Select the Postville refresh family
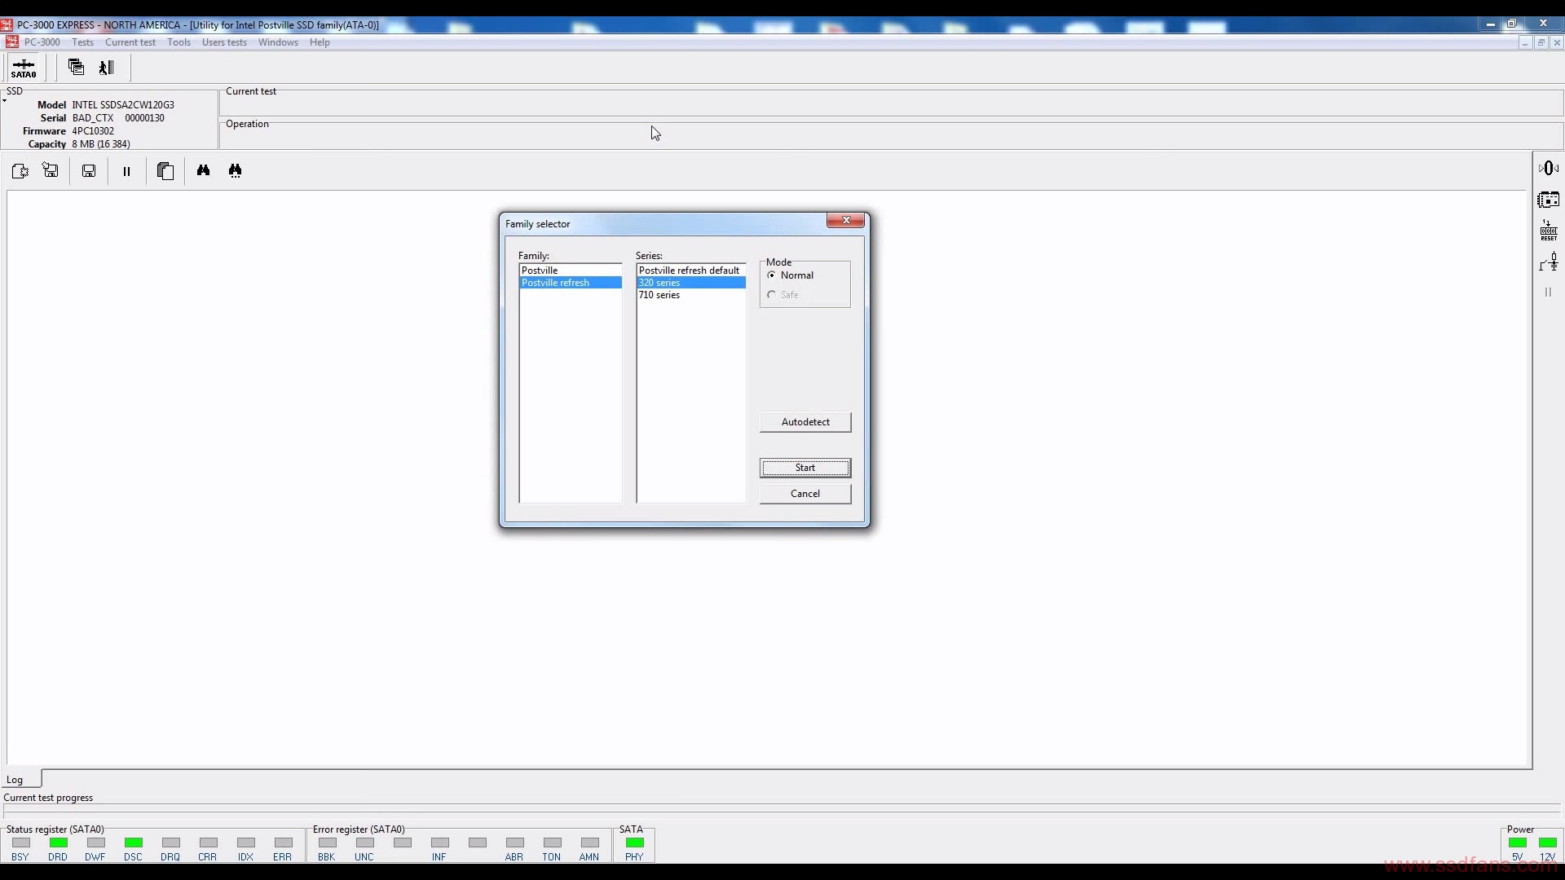Viewport: 1565px width, 880px height. point(571,283)
